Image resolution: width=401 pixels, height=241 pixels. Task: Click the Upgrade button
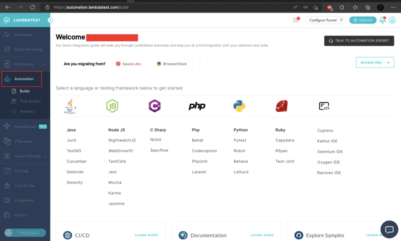point(363,20)
